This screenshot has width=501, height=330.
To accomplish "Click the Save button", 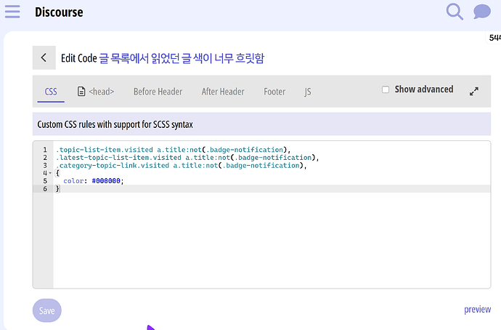I will [47, 310].
